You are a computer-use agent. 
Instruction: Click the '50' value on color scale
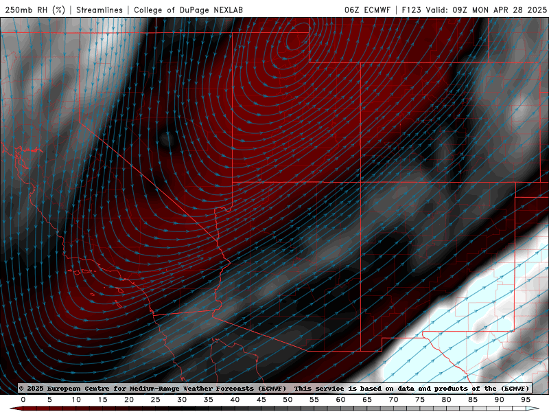coord(288,400)
